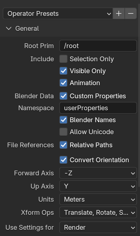Edit the Namespace userProperties field
This screenshot has width=140, height=236.
(x=98, y=108)
